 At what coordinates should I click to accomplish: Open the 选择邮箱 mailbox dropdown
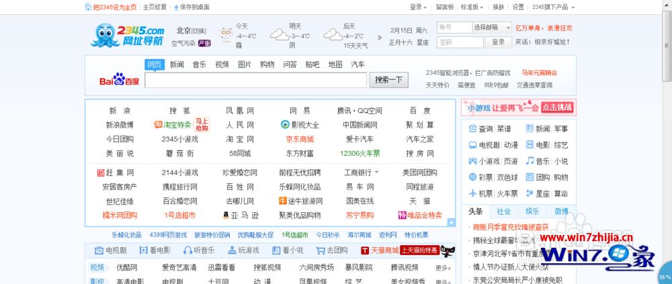pos(492,28)
